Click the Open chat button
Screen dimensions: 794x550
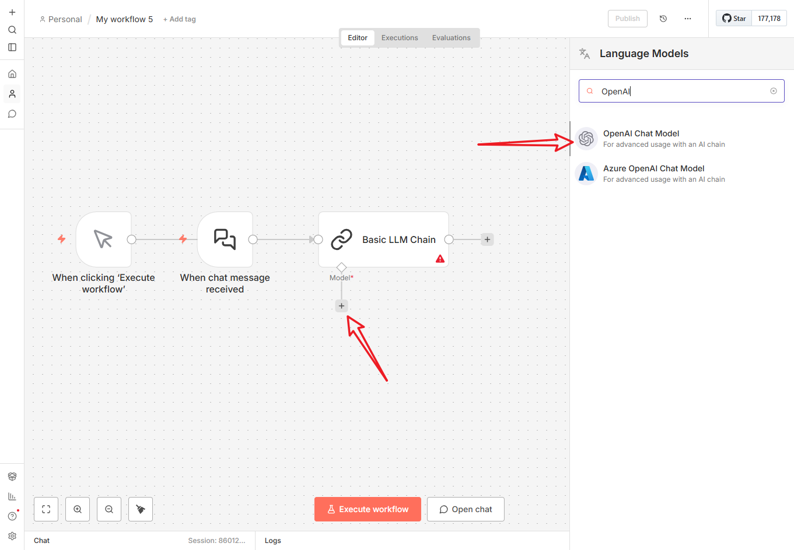click(x=466, y=509)
